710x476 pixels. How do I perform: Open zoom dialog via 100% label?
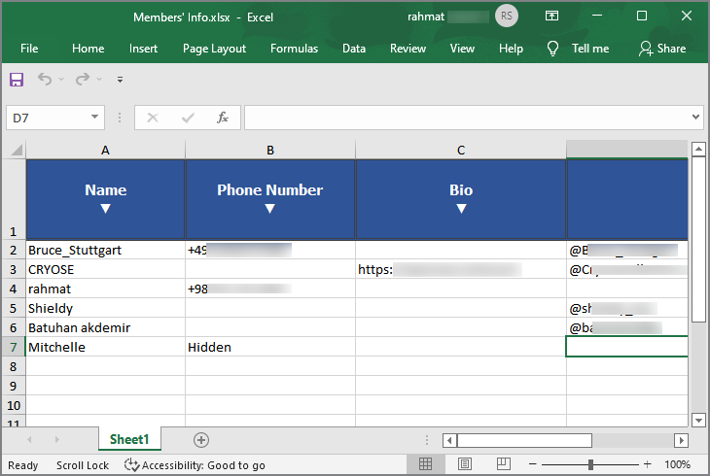coord(677,464)
